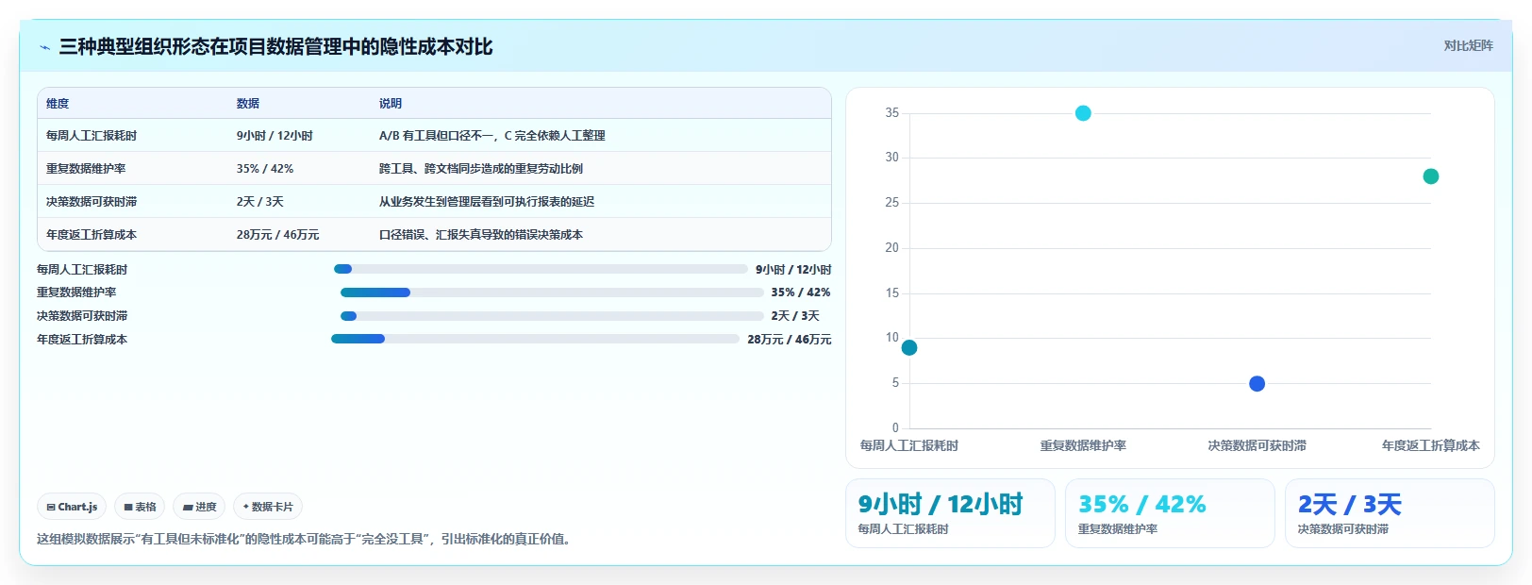Click the small icon before the card title
Viewport: 1532px width, 585px height.
click(44, 47)
